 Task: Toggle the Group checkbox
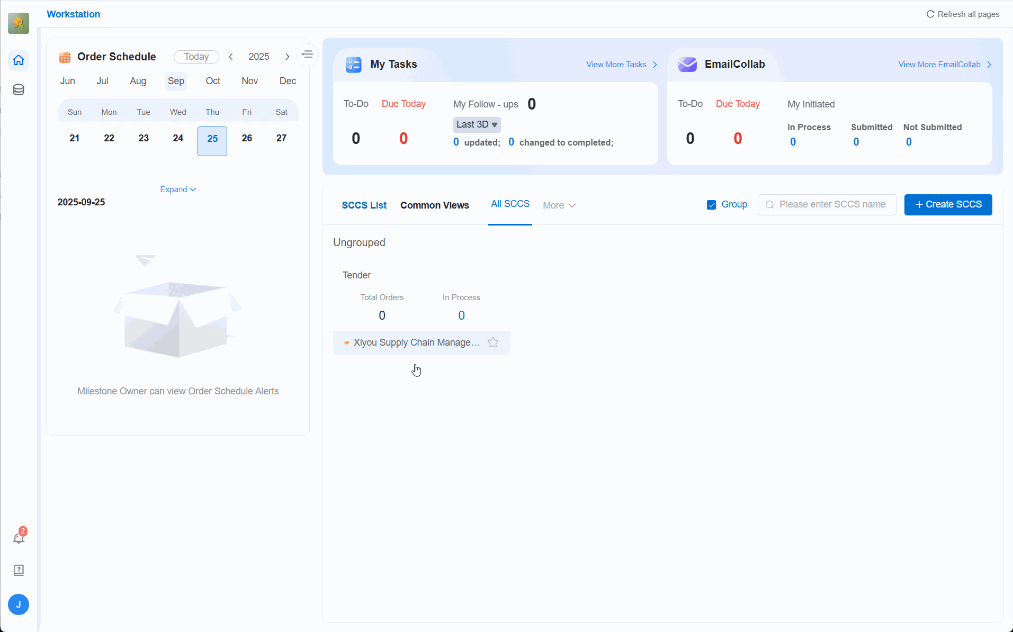[x=711, y=205]
